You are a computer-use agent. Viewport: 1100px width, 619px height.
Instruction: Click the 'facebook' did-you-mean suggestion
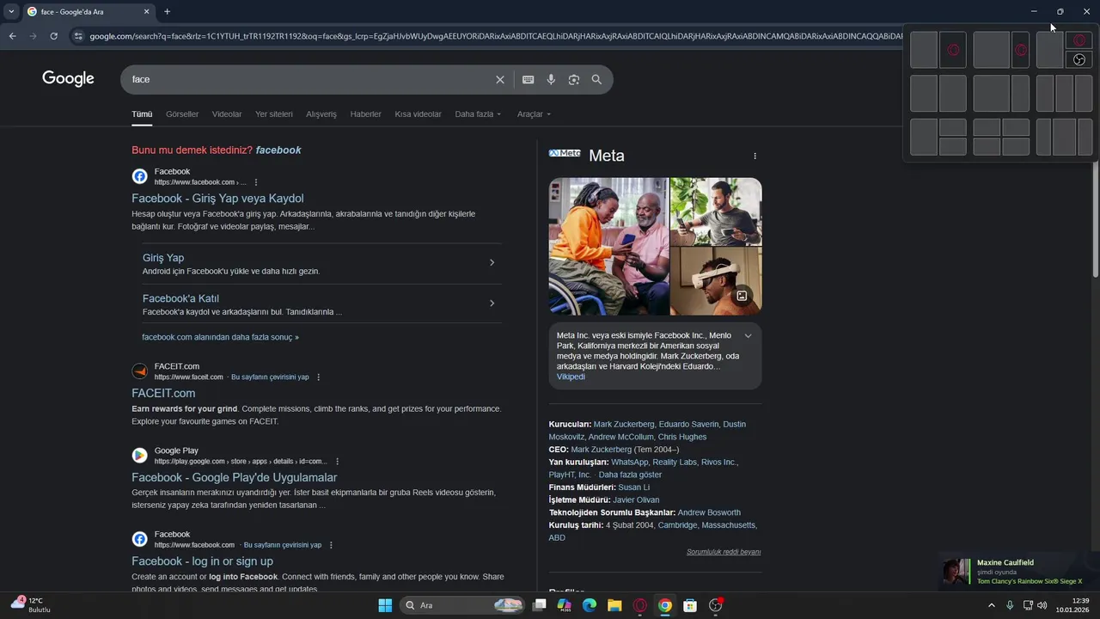[x=278, y=150]
